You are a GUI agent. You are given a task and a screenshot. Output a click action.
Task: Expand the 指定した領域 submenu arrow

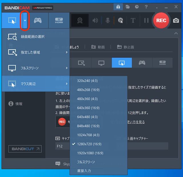tap(67, 52)
